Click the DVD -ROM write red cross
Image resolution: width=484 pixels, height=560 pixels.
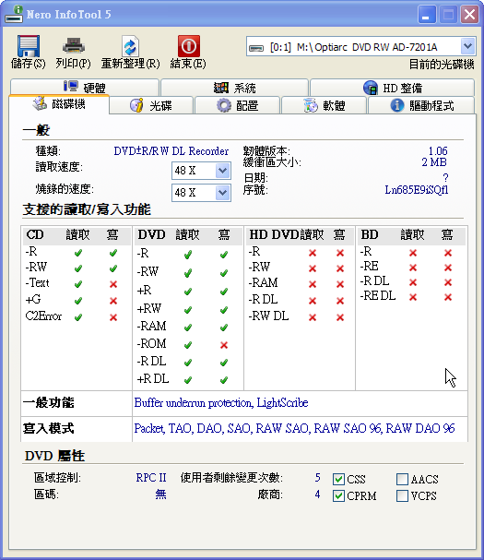pyautogui.click(x=224, y=345)
